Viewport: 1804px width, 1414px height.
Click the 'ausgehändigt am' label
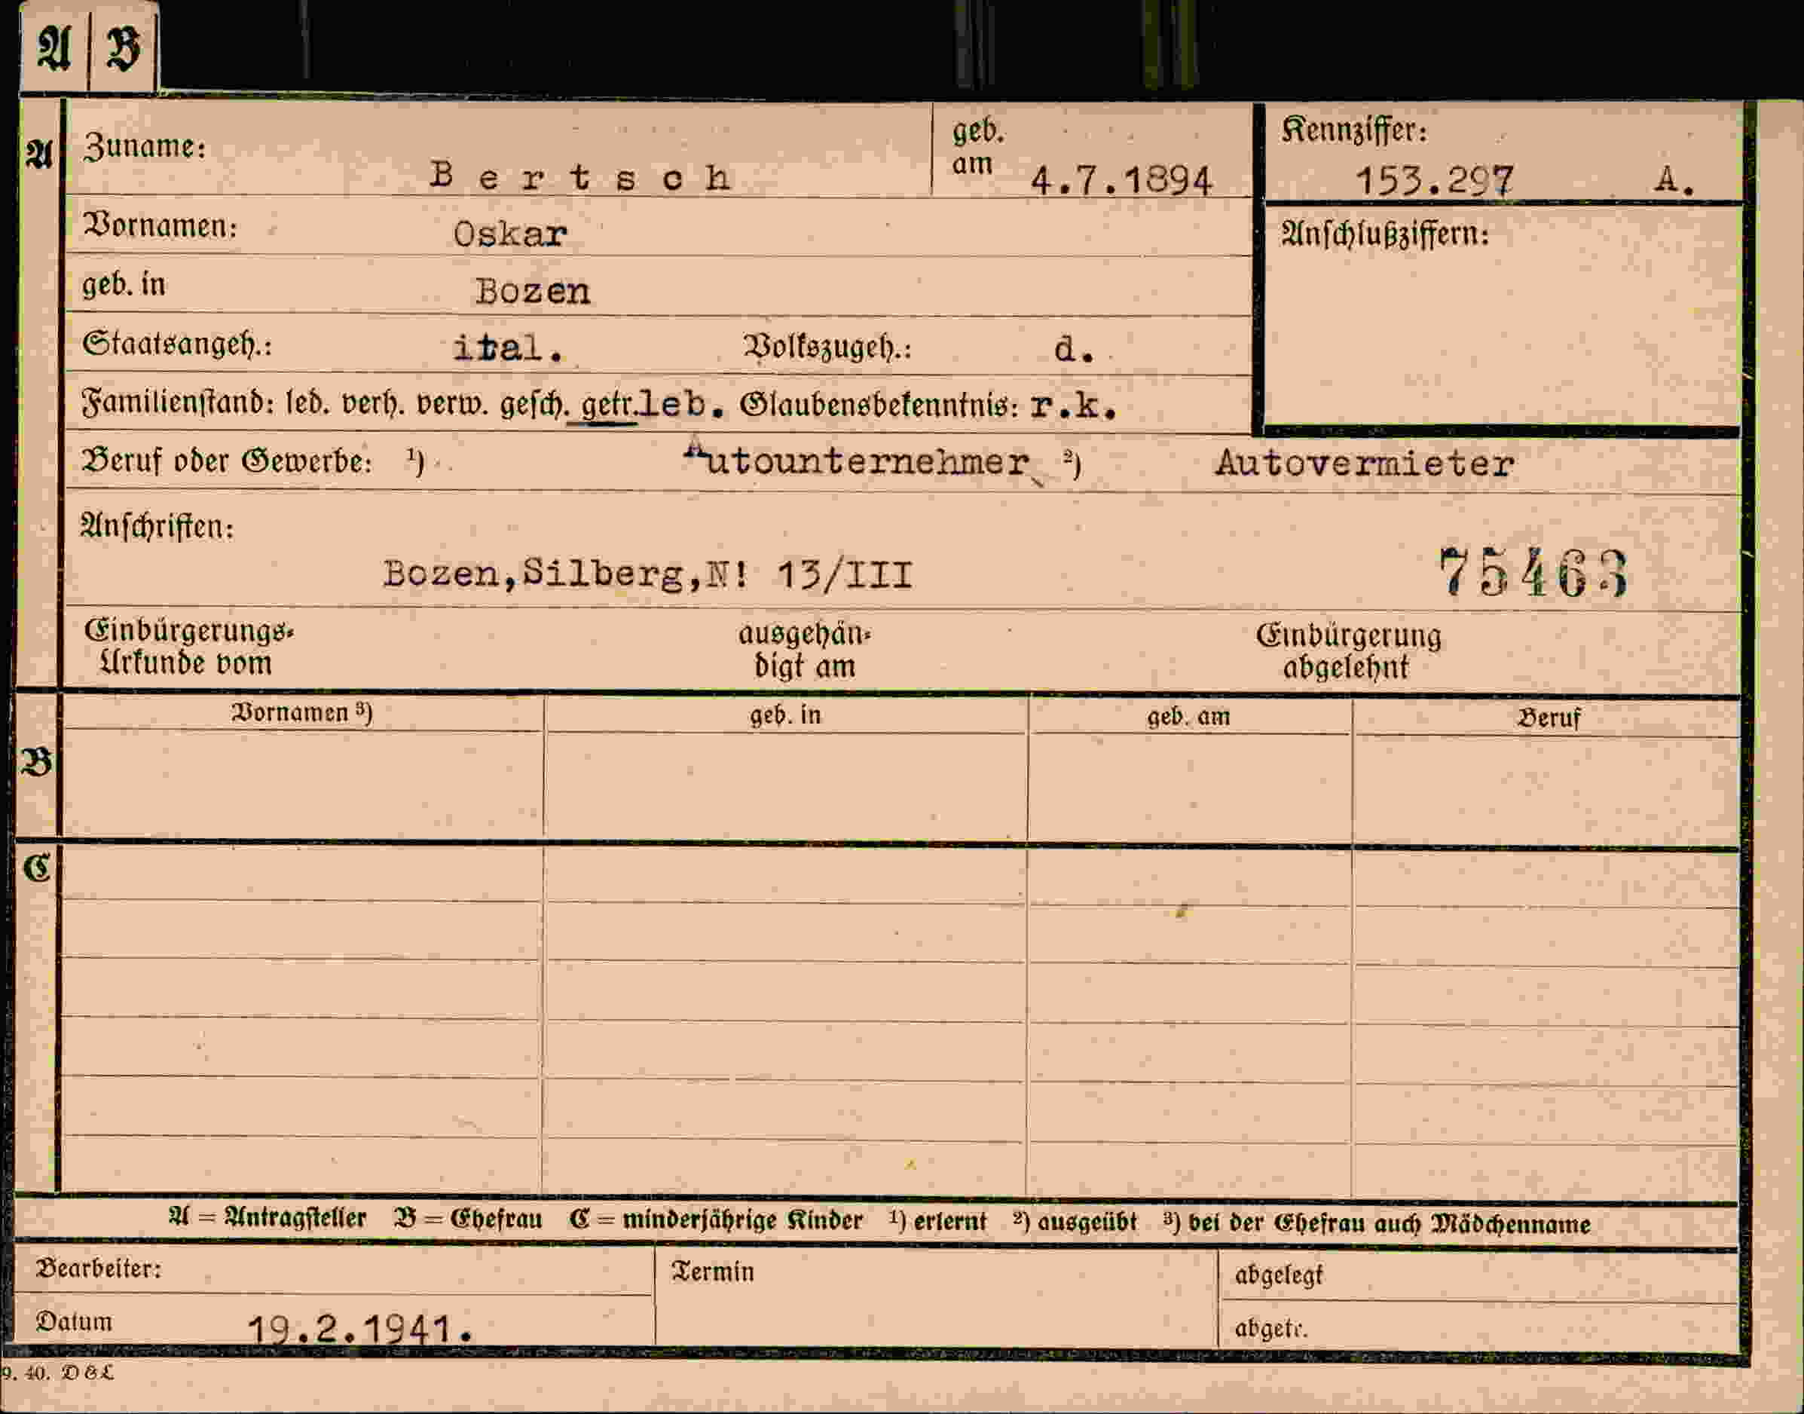(x=804, y=650)
